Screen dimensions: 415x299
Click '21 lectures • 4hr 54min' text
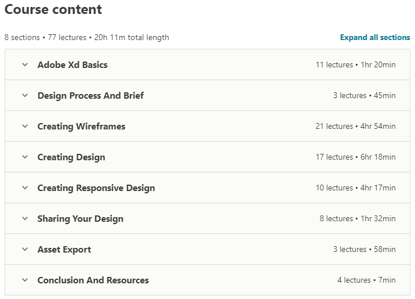coord(355,126)
